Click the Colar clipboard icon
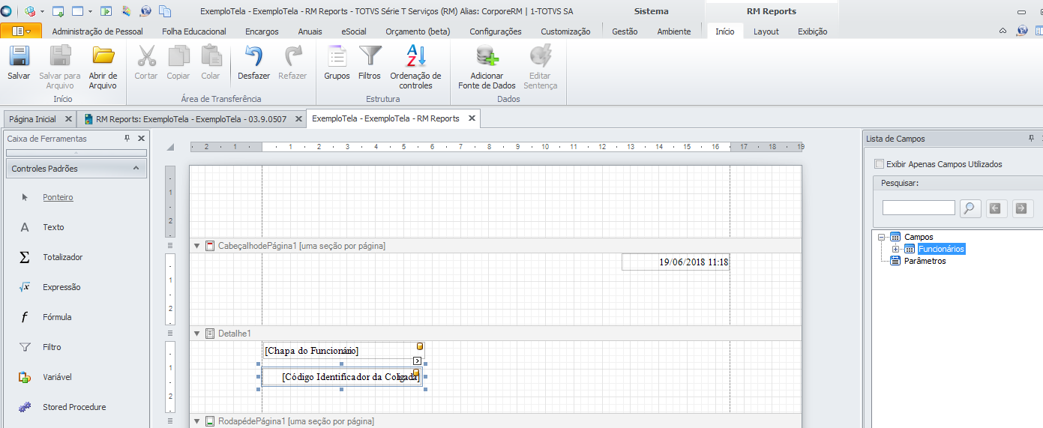The image size is (1043, 428). point(211,56)
